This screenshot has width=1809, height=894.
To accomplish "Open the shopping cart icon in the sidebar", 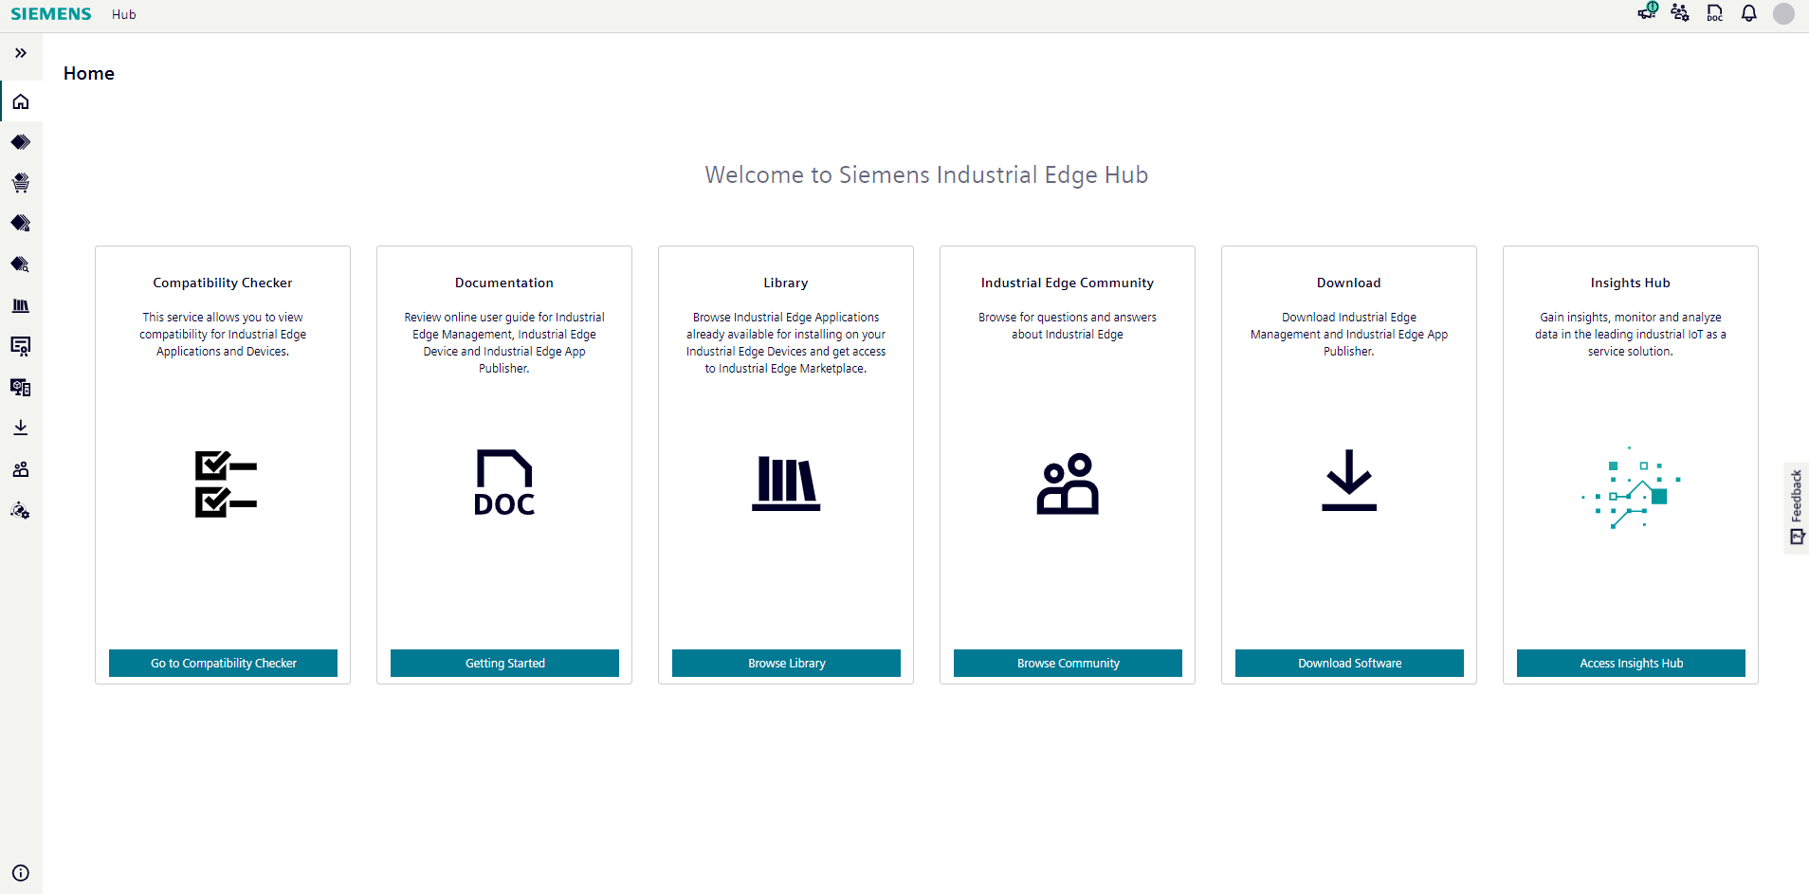I will [21, 183].
